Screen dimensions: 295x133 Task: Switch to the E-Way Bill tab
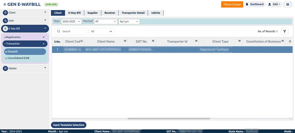(x=75, y=13)
